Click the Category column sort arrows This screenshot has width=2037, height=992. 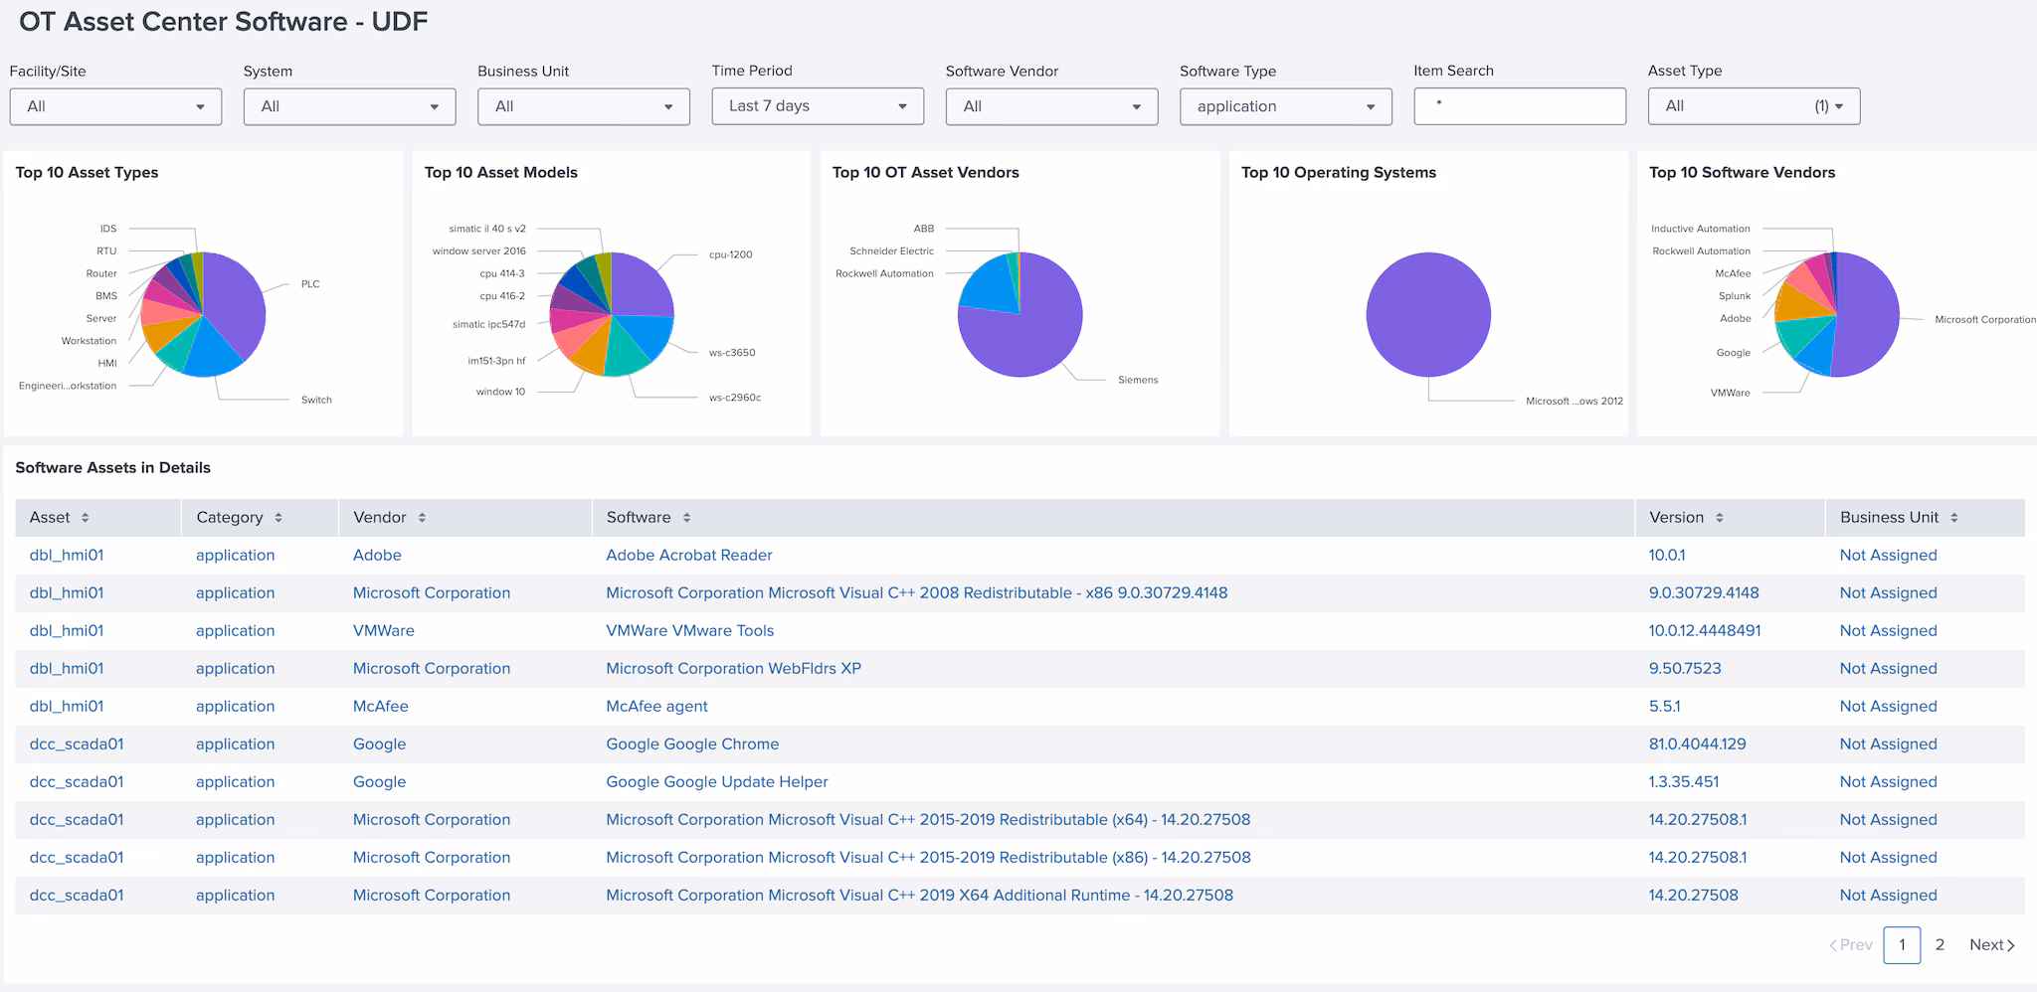[278, 518]
